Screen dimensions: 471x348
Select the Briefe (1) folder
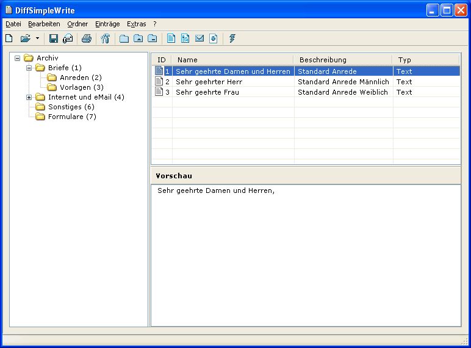pos(65,68)
